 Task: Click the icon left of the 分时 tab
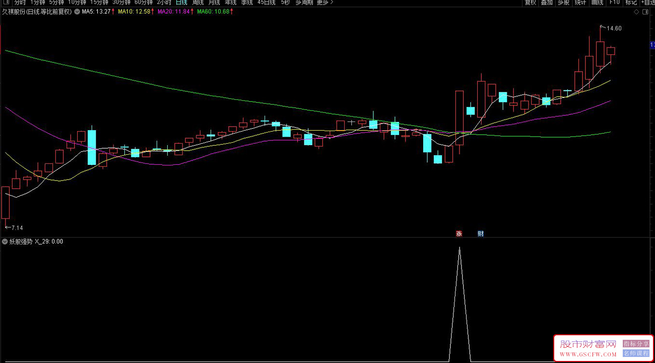[5, 3]
